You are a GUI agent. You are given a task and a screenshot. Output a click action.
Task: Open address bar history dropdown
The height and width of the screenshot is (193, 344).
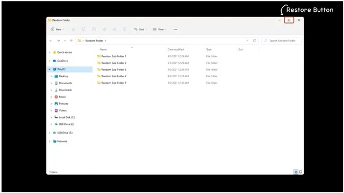(247, 41)
